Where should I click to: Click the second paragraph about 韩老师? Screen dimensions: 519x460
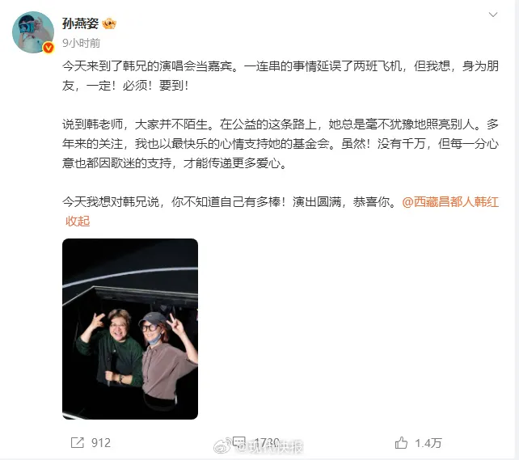pos(281,144)
